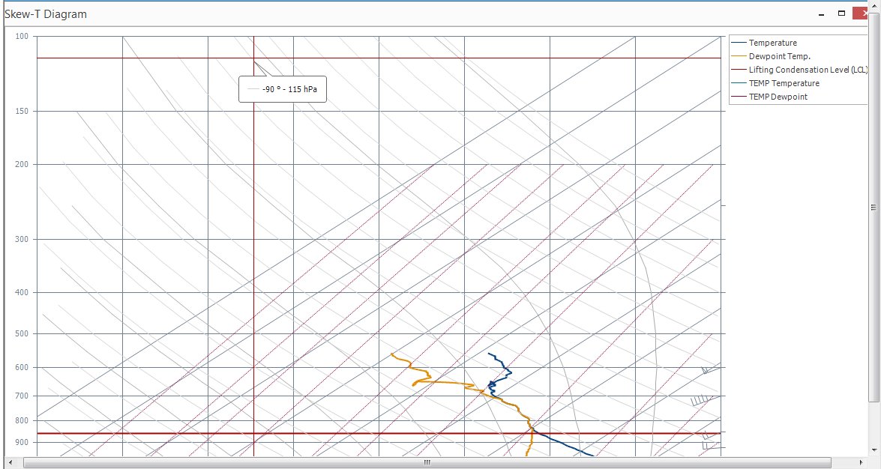Click the Lifting Condensation Level (LCL) legend entry
The image size is (881, 469).
tap(800, 70)
